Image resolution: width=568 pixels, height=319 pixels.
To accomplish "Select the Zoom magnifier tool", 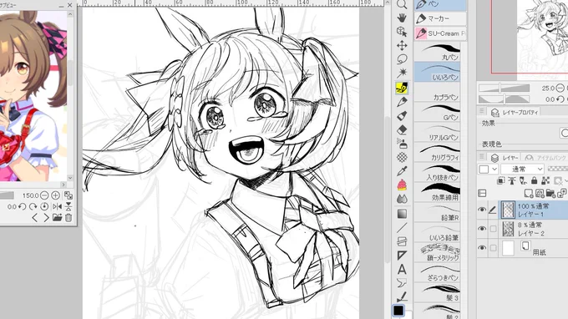I will (x=402, y=4).
